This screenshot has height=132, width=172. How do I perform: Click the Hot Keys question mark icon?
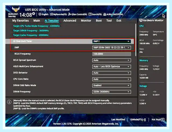163,120
